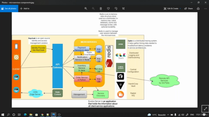Click the Remote API Services cloud
Image resolution: width=209 pixels, height=117 pixels.
[x=165, y=81]
